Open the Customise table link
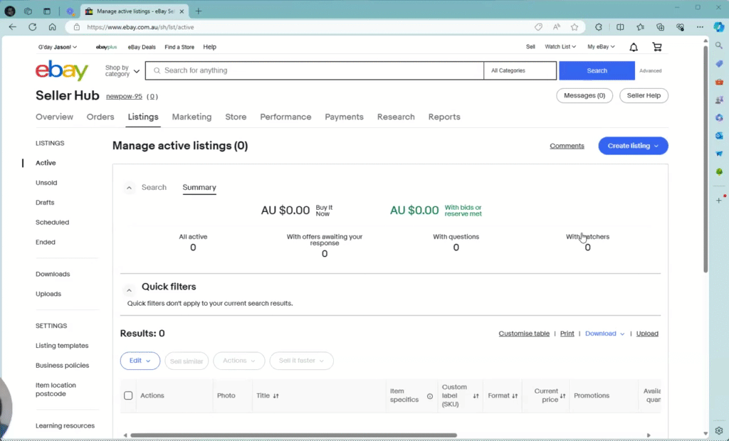 [x=524, y=333]
